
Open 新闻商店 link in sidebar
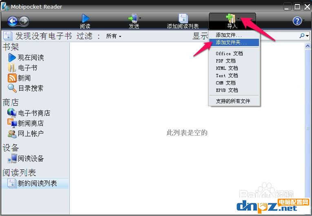31,123
